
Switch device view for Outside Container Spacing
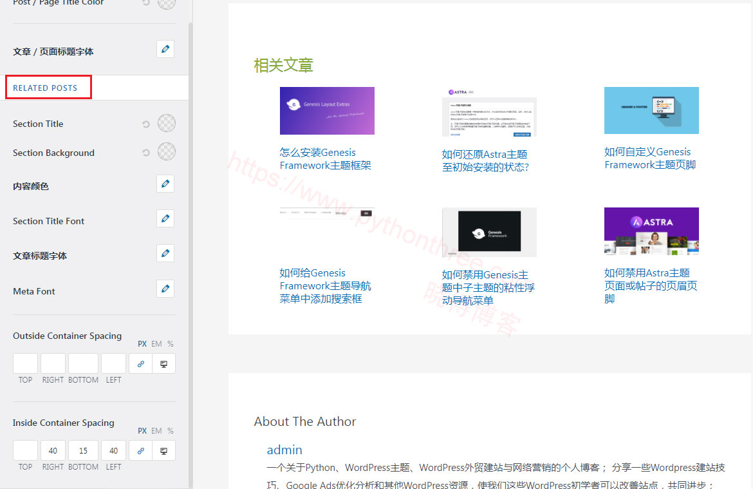pyautogui.click(x=163, y=364)
